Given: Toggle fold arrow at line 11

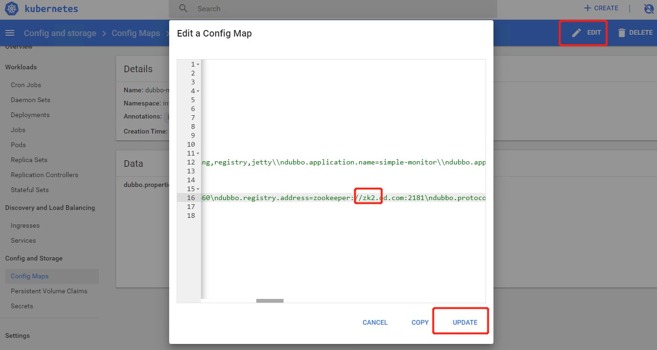Looking at the screenshot, I should click(198, 153).
